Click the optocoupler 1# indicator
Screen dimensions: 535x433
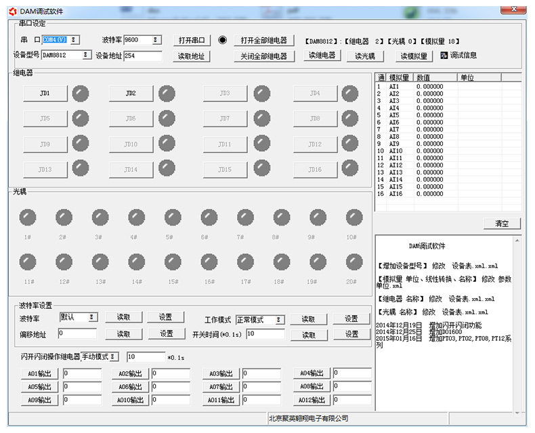point(28,218)
